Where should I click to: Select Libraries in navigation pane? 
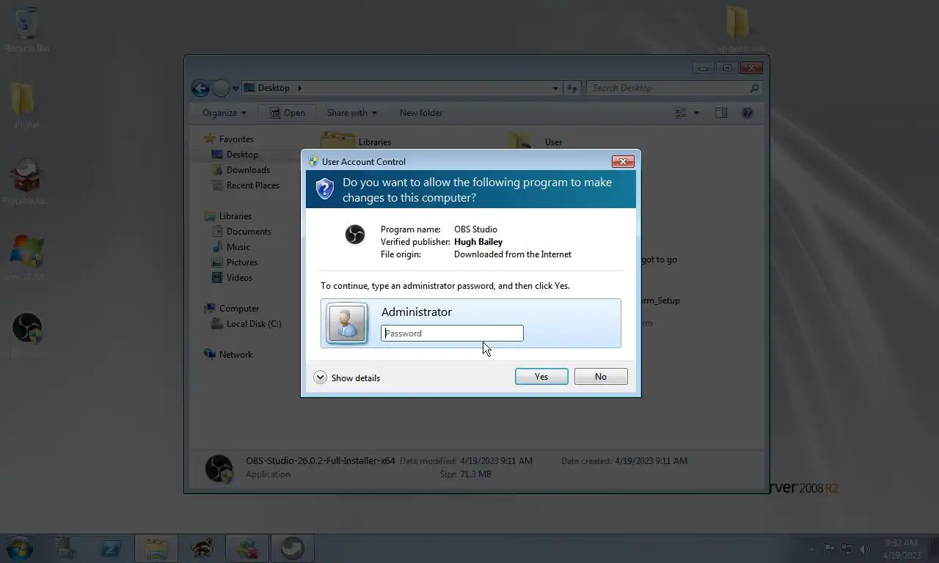pos(228,216)
